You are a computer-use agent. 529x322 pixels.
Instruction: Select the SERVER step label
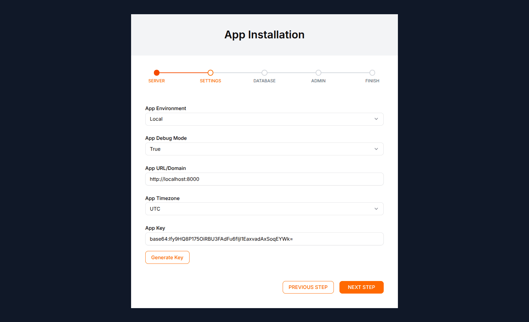pos(157,81)
